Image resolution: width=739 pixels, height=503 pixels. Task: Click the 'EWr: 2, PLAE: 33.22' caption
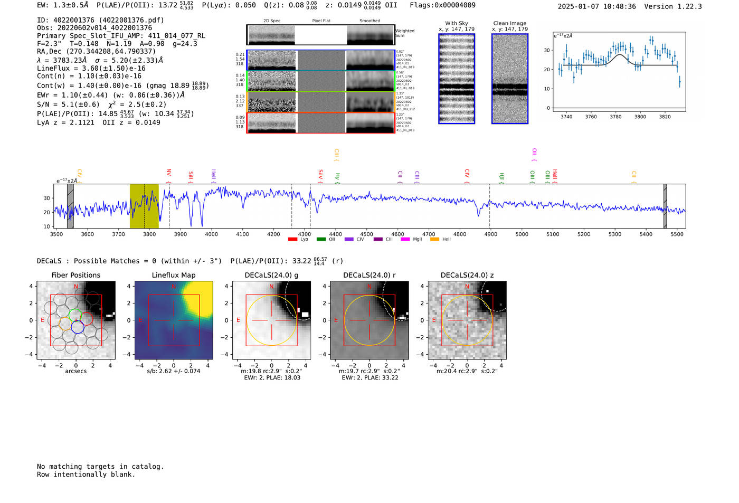click(370, 378)
